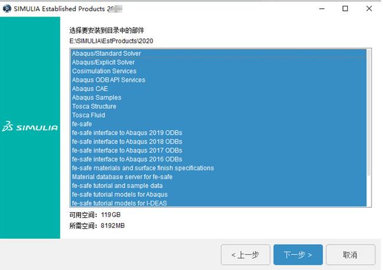Choose Abaqus Samples in the list
The image size is (383, 270).
(219, 97)
